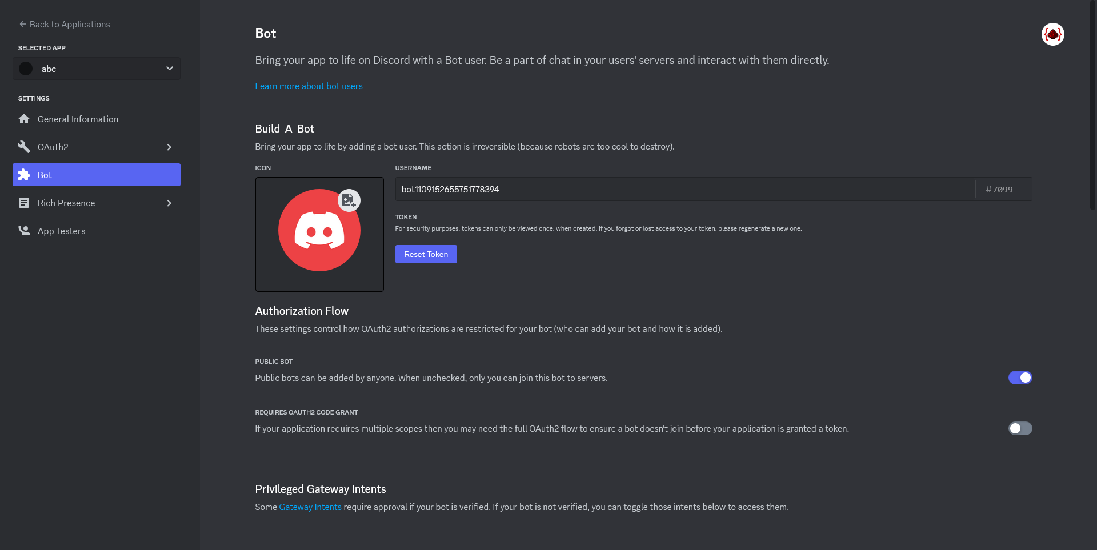Click the General Information home icon
This screenshot has width=1097, height=550.
(24, 119)
